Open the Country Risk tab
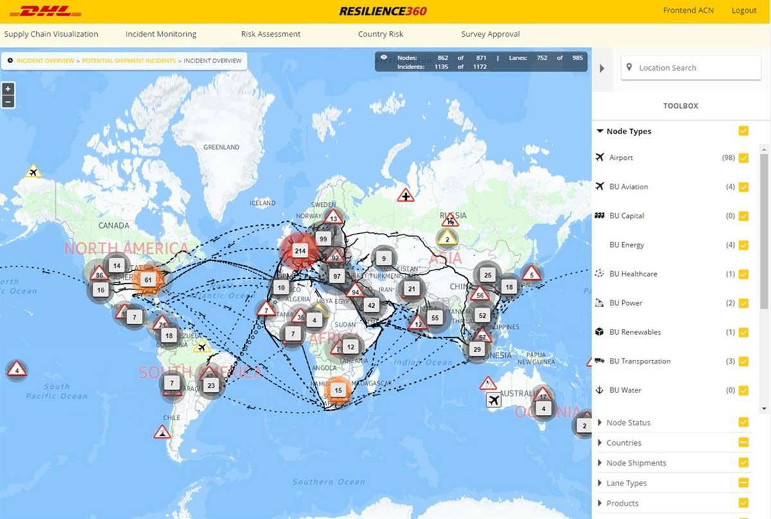This screenshot has width=771, height=519. pyautogui.click(x=380, y=34)
